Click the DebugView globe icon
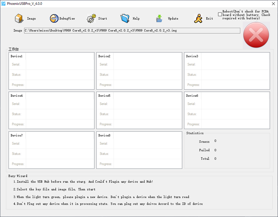 pos(54,18)
